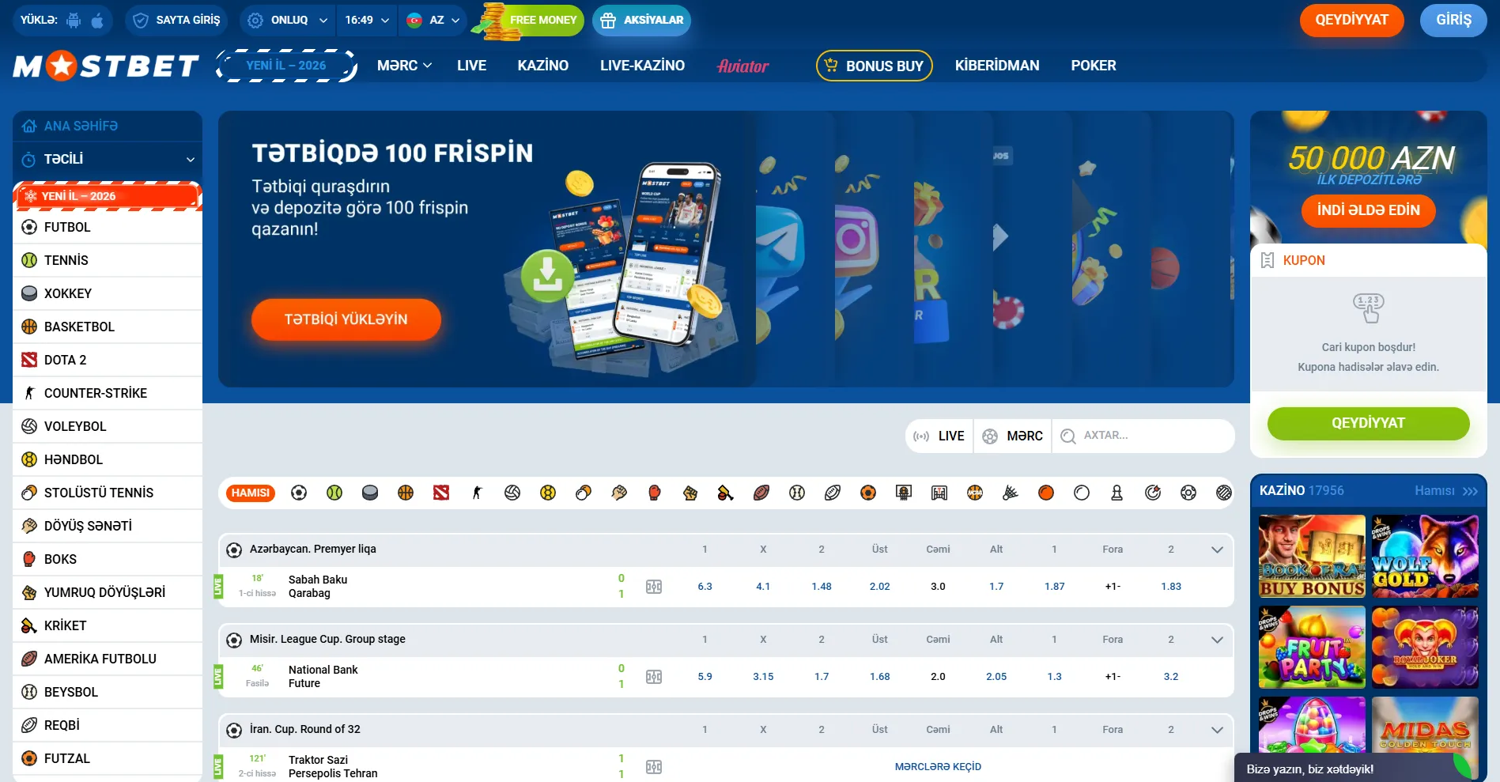Image resolution: width=1500 pixels, height=782 pixels.
Task: Open Android app download icon
Action: click(x=74, y=21)
